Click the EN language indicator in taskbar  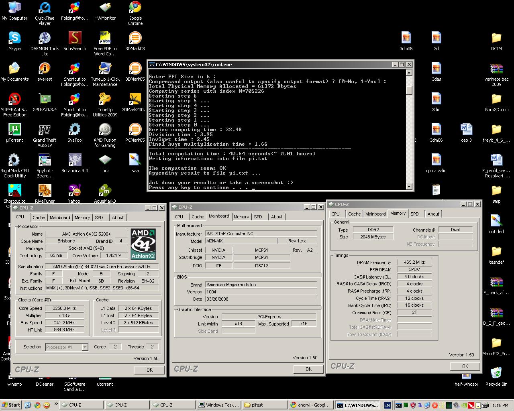coord(387,405)
